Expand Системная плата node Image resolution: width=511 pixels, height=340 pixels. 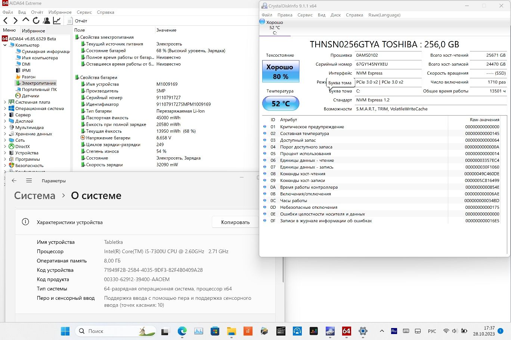click(5, 102)
